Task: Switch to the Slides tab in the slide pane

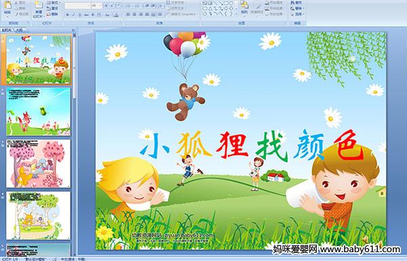Action: coord(7,30)
